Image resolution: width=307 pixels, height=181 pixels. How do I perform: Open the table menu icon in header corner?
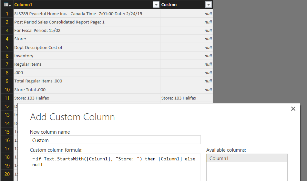(8, 5)
